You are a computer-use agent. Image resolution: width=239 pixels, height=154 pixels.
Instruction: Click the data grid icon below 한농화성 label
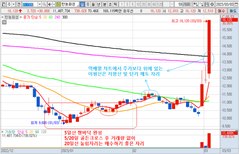tap(4, 22)
